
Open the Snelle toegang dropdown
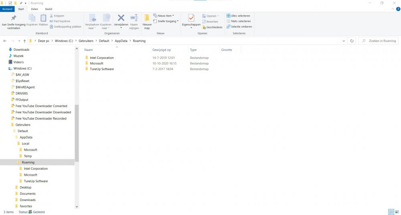coord(167,21)
